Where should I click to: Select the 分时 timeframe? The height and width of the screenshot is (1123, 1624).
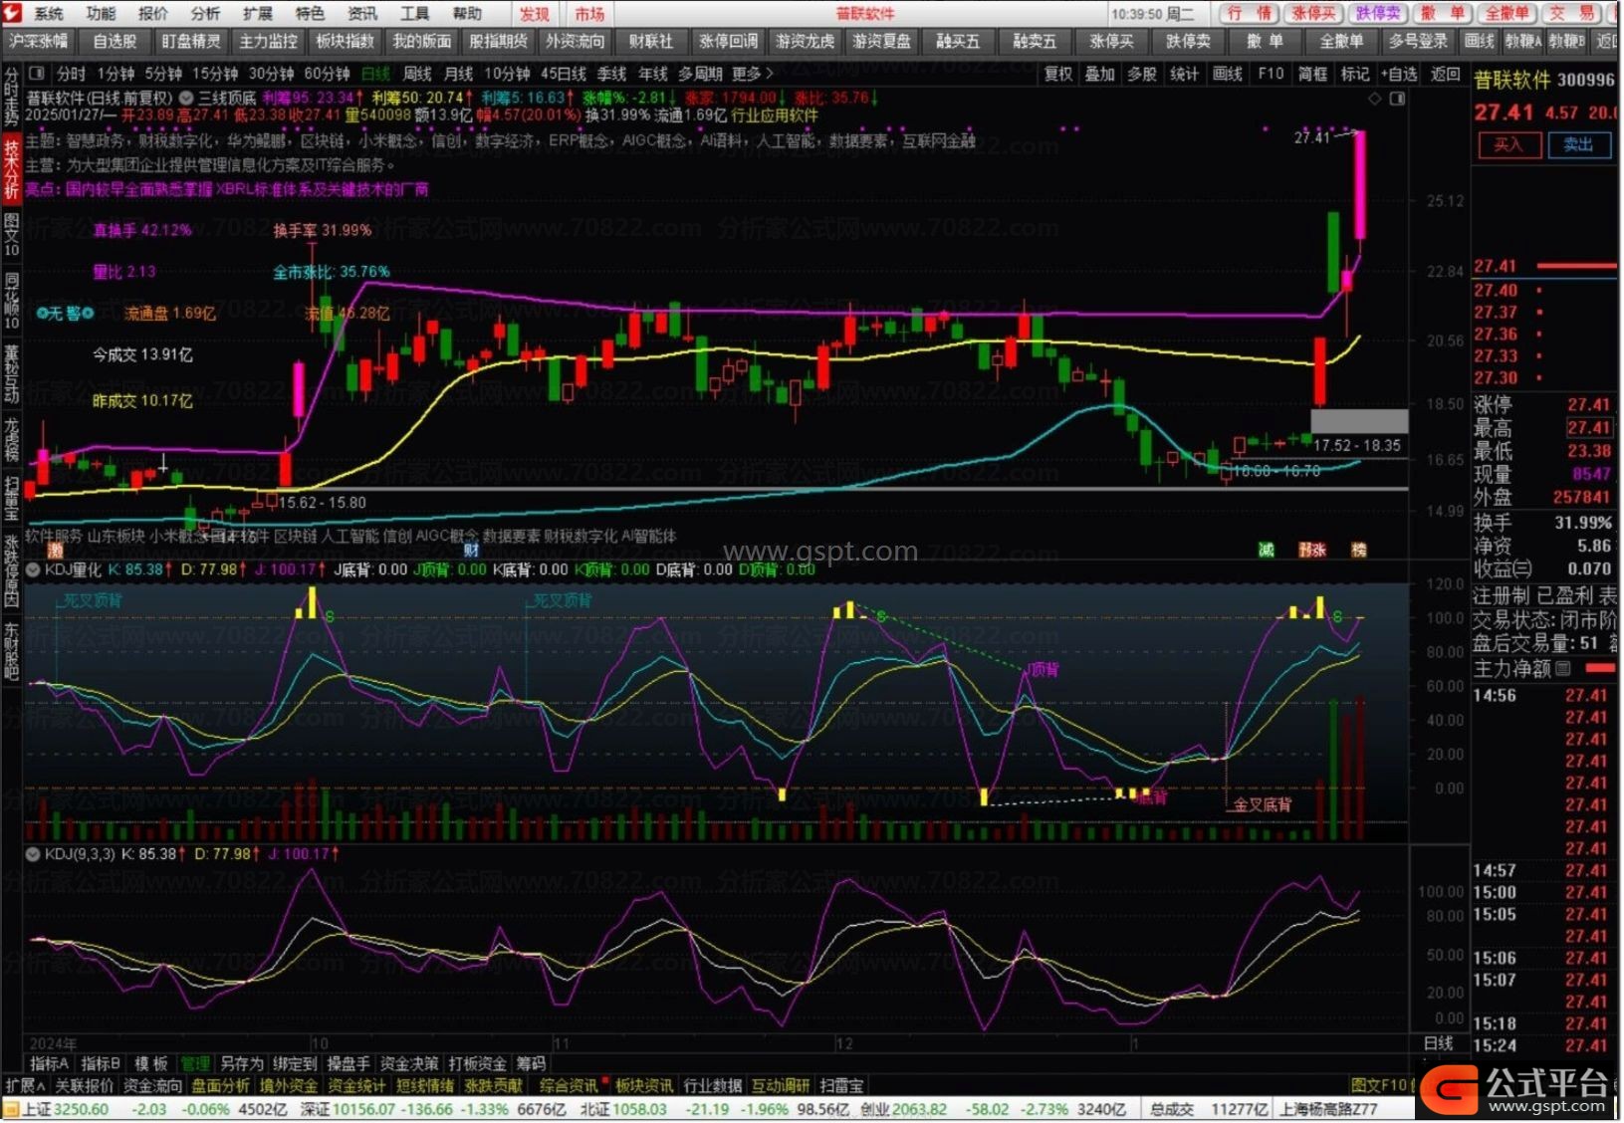[x=71, y=74]
